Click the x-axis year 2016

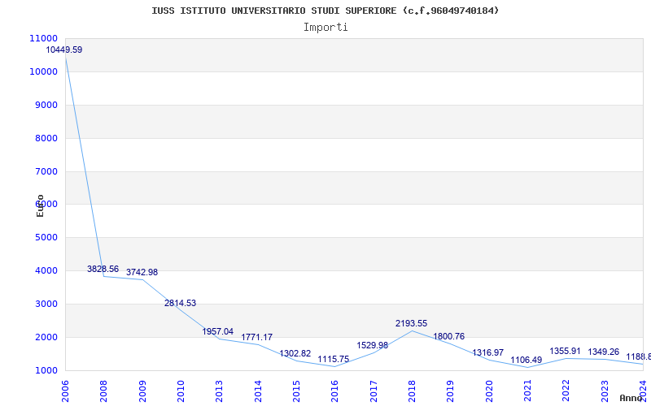click(335, 391)
